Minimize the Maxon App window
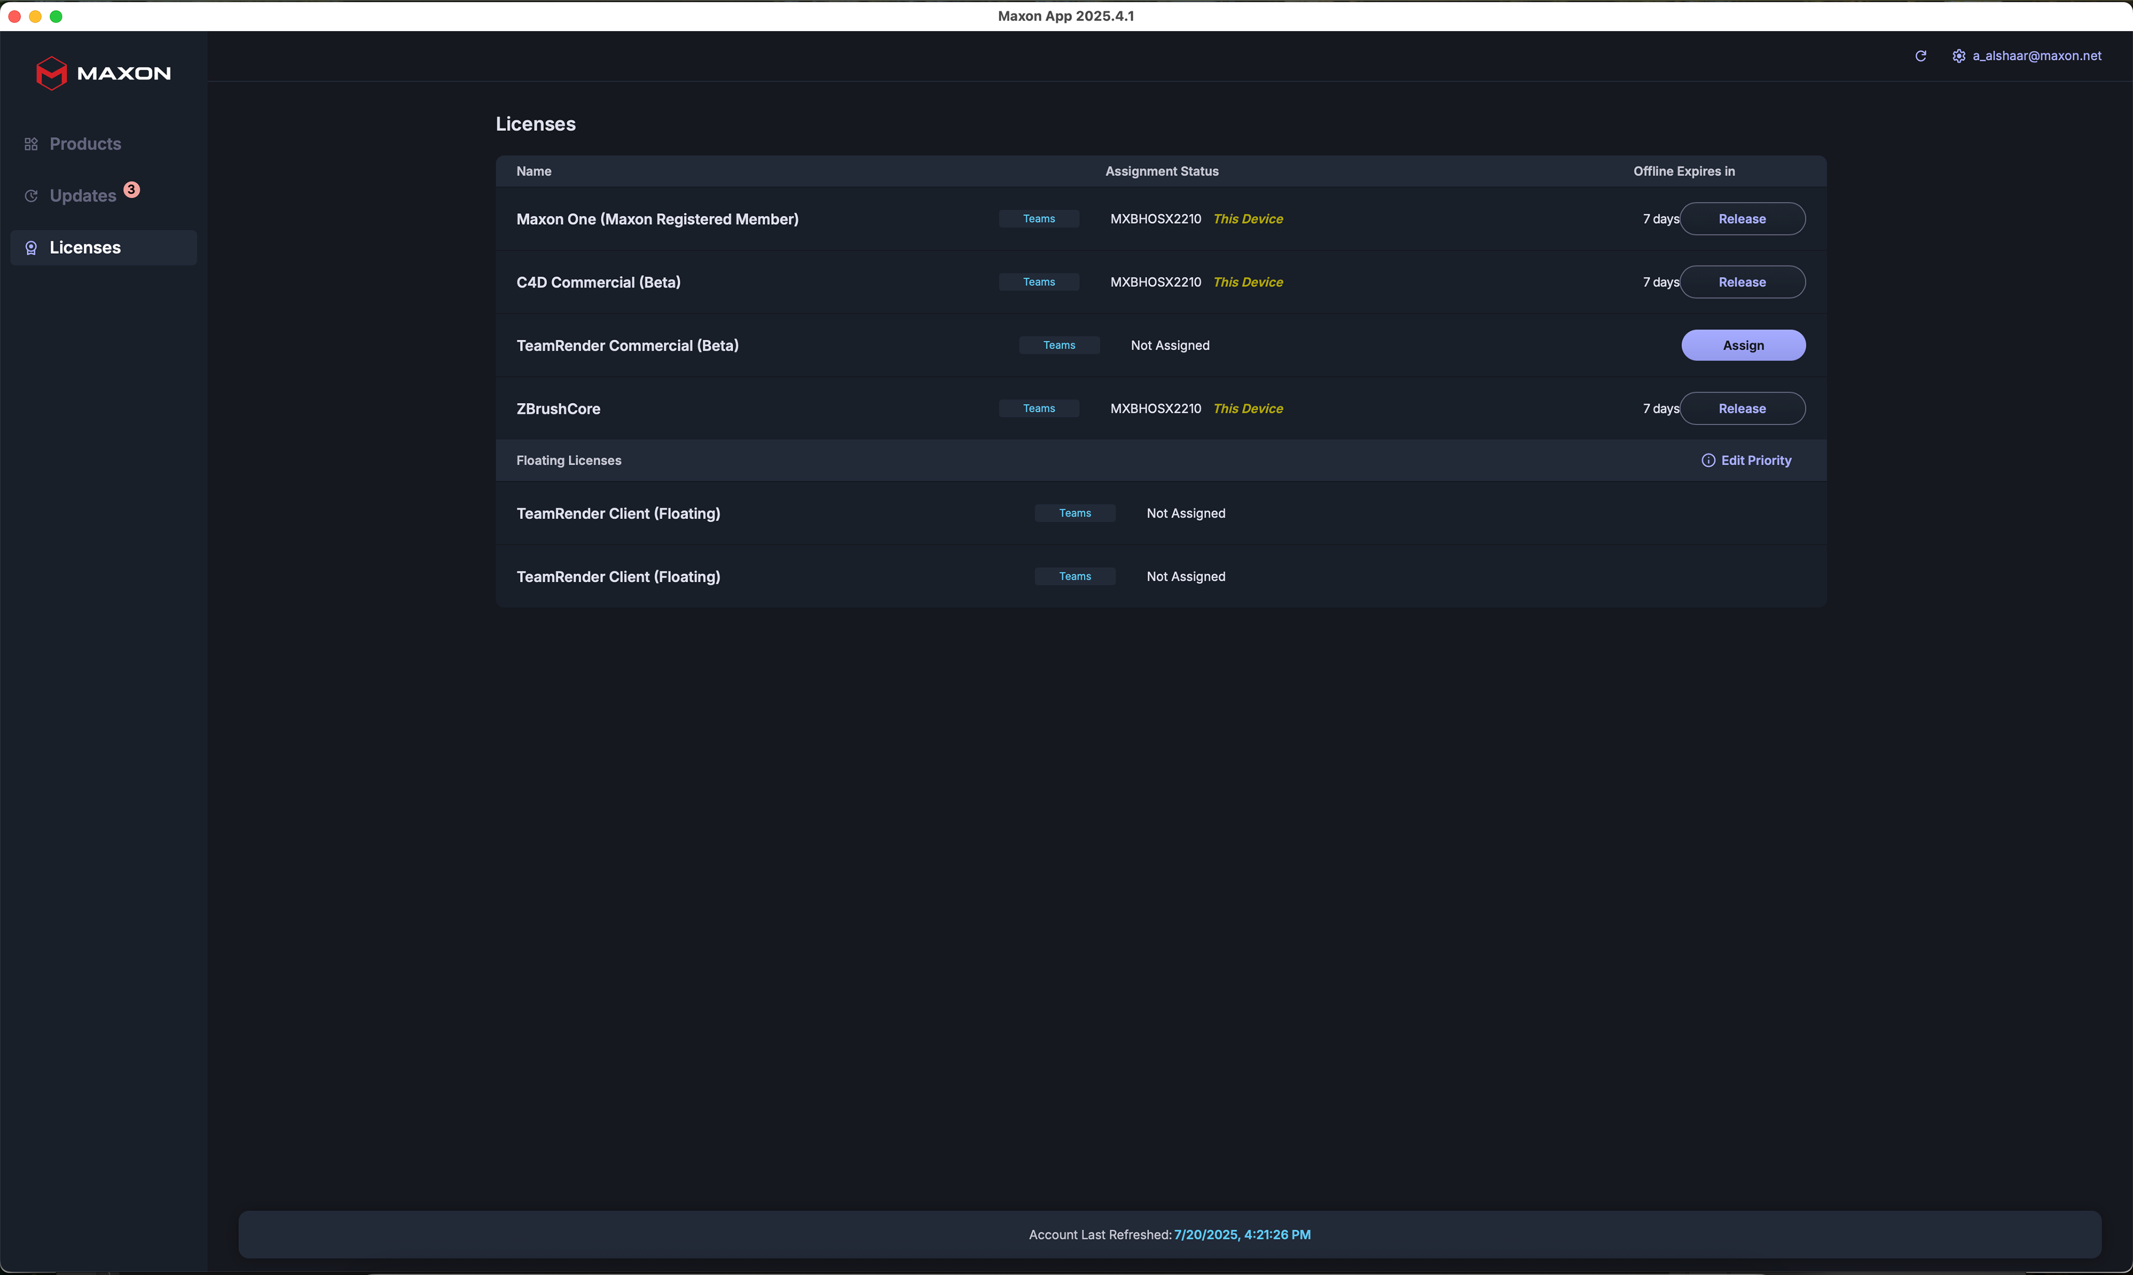The width and height of the screenshot is (2133, 1275). 35,16
